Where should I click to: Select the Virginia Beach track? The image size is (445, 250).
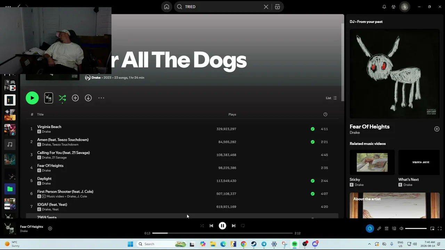coord(182,129)
